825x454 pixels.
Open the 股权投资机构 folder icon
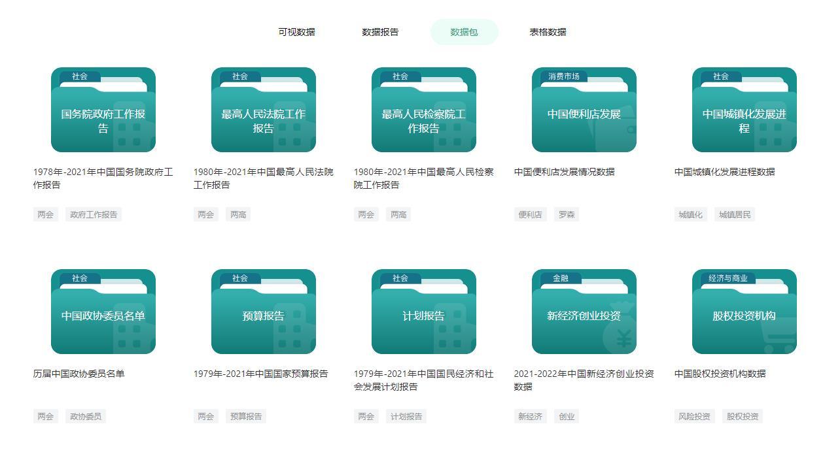coord(745,312)
